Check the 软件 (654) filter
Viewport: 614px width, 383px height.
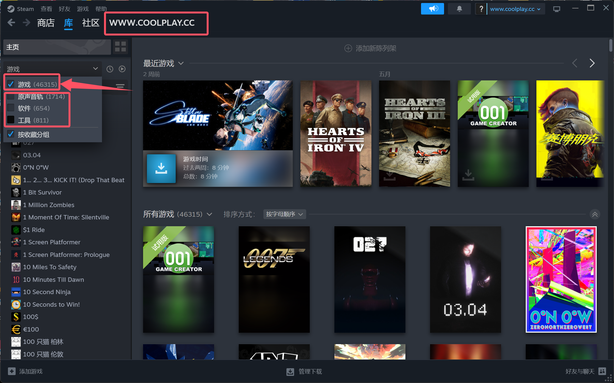11,108
